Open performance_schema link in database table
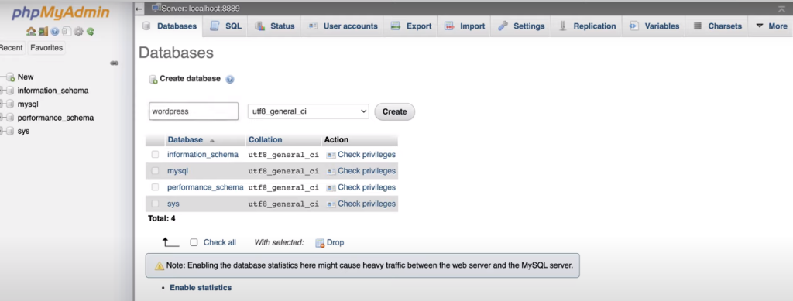793x301 pixels. pyautogui.click(x=205, y=187)
